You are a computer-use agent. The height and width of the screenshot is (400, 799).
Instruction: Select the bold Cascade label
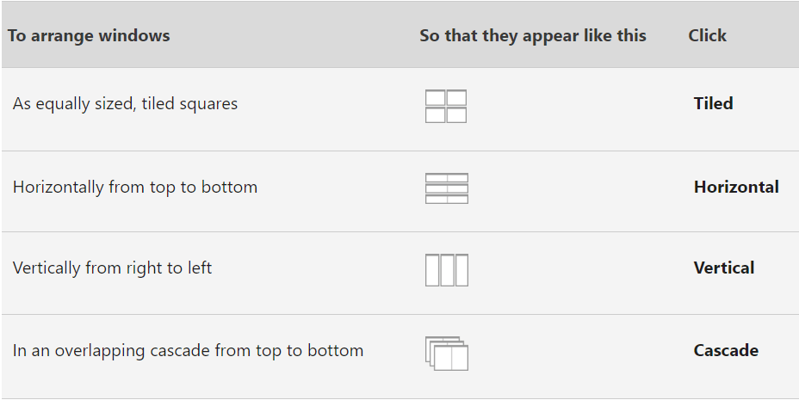tap(726, 350)
